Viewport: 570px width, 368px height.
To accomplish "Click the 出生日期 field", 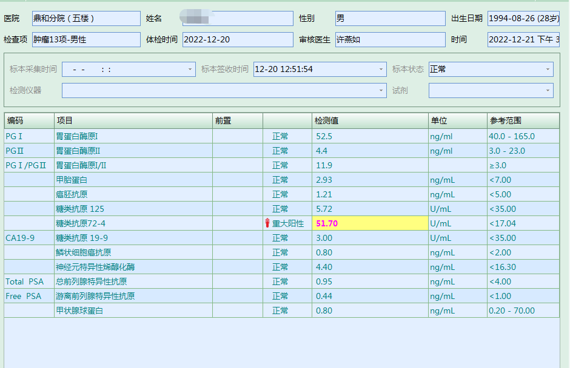I will tap(523, 19).
